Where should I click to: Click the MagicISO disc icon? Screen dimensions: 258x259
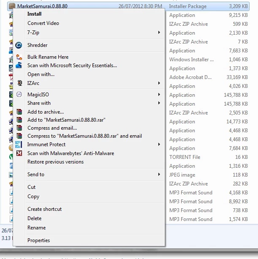click(x=19, y=94)
